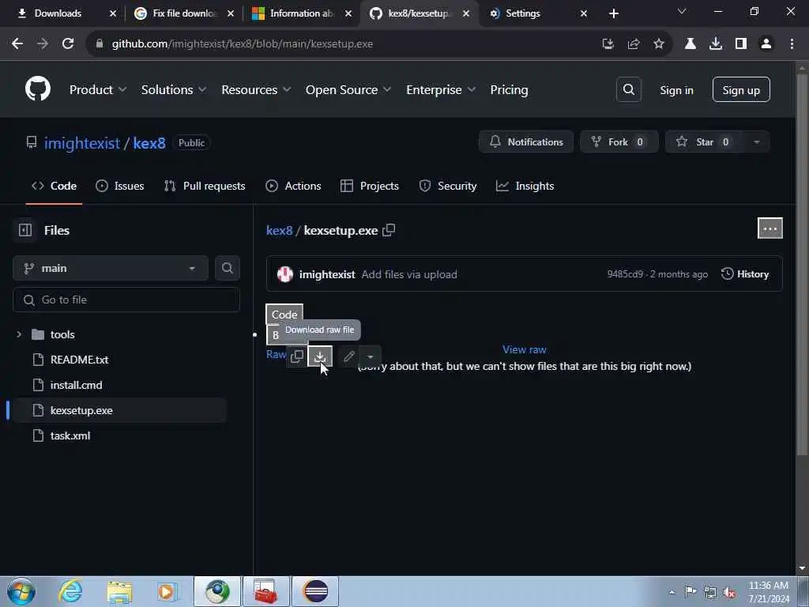Open Chrome downloads toolbar icon
Screen dimensions: 809x607
click(716, 44)
